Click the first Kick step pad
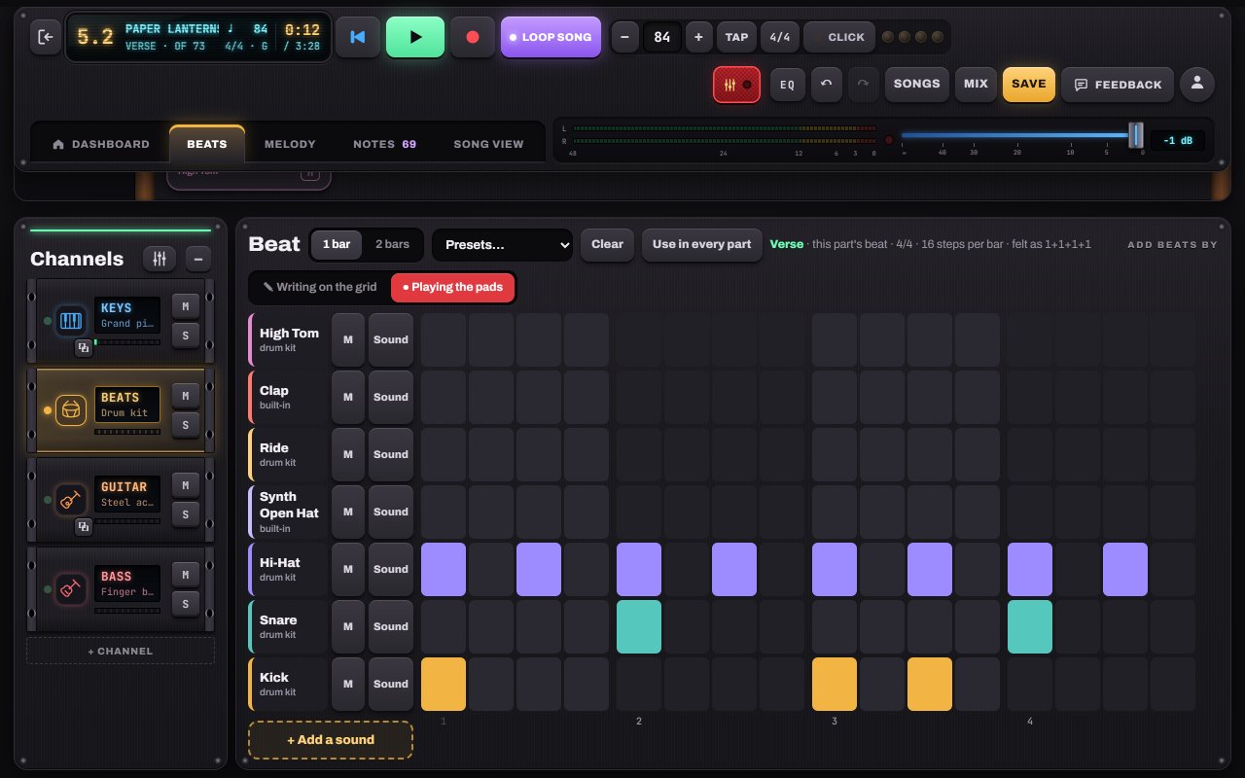Image resolution: width=1245 pixels, height=778 pixels. click(x=444, y=684)
